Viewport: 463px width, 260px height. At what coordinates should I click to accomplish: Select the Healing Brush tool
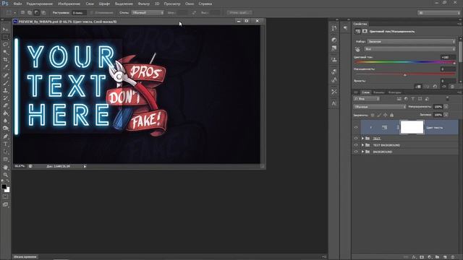pos(5,75)
